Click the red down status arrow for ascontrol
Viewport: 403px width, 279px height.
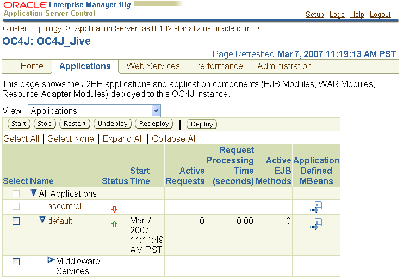114,209
